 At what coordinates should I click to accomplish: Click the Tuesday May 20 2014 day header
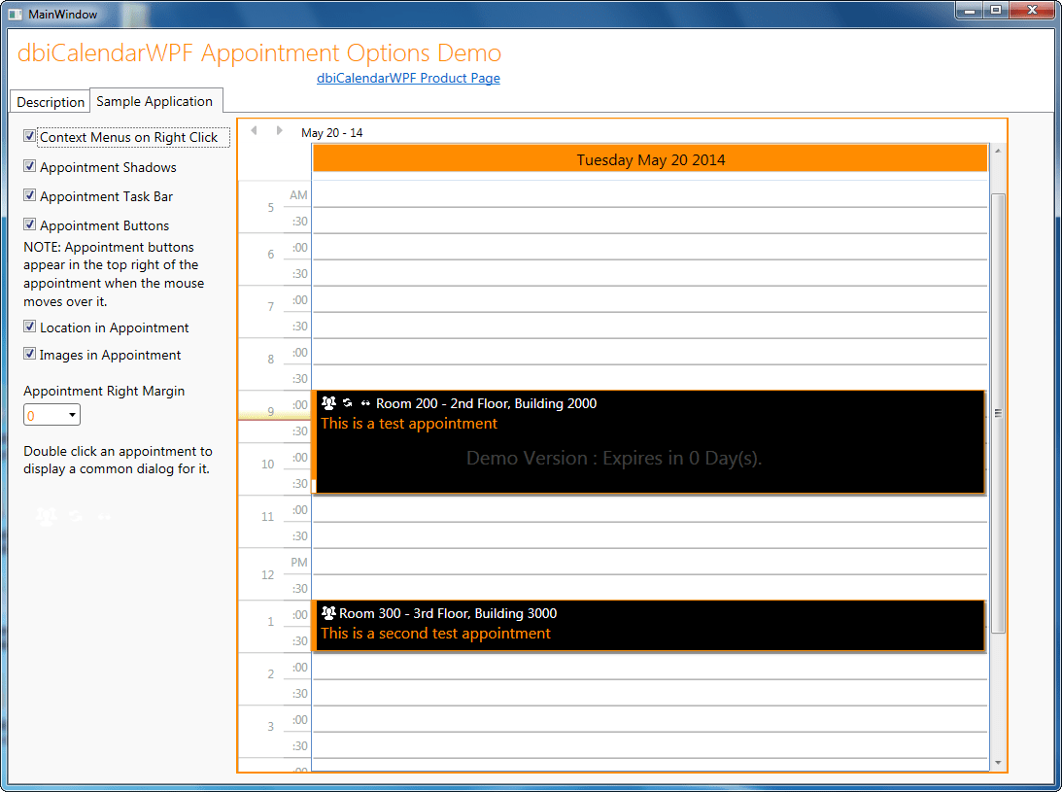pyautogui.click(x=650, y=159)
